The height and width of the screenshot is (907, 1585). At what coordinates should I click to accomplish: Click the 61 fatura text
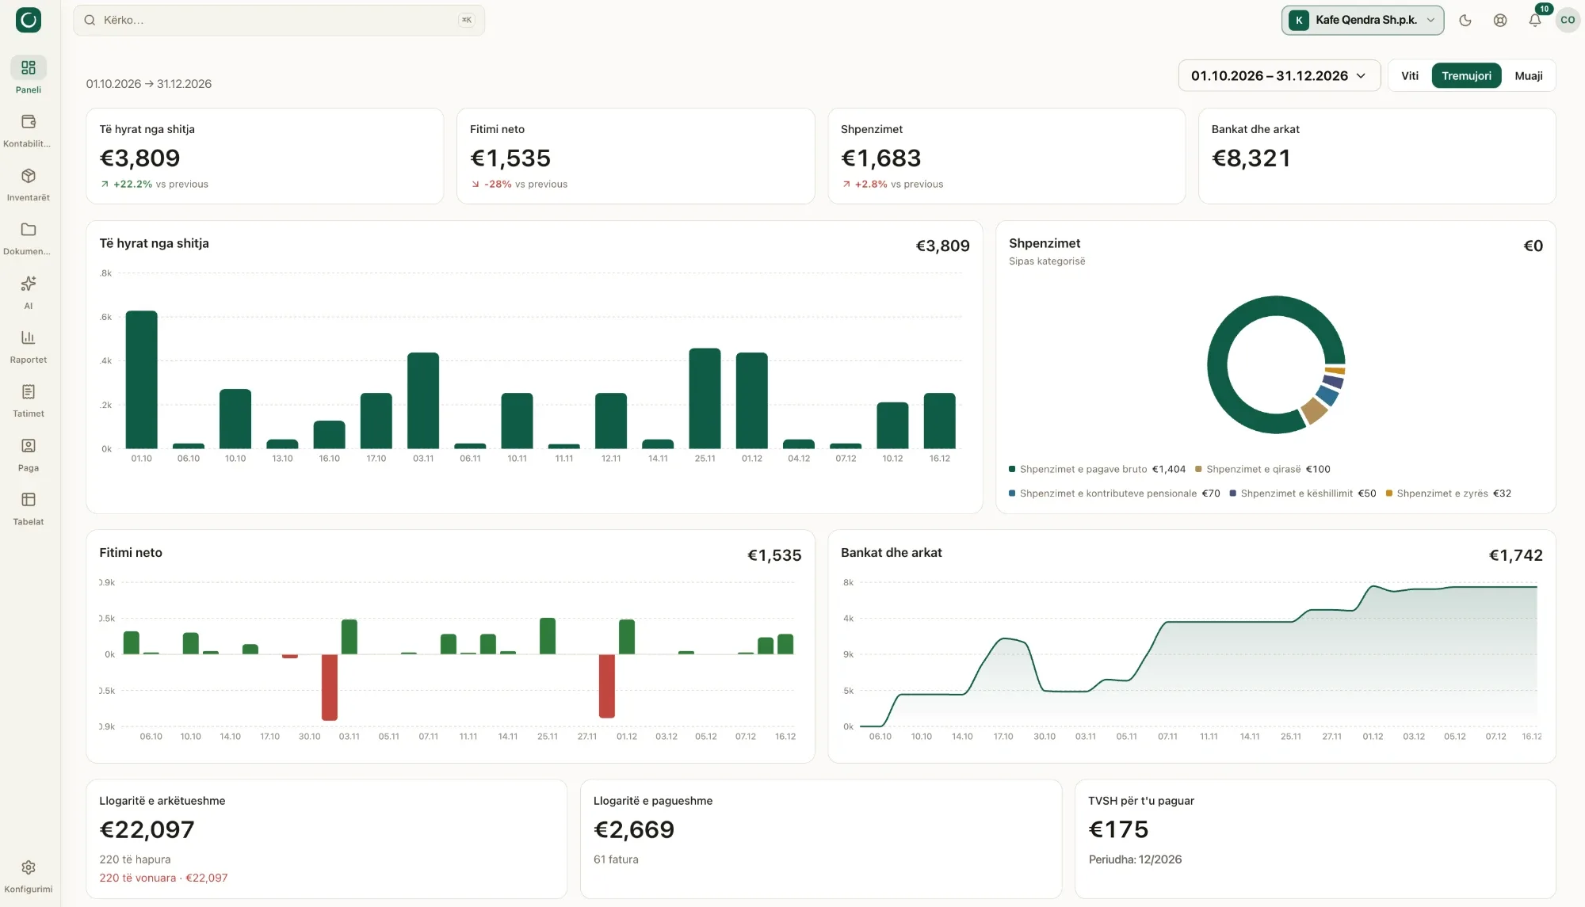pos(616,859)
